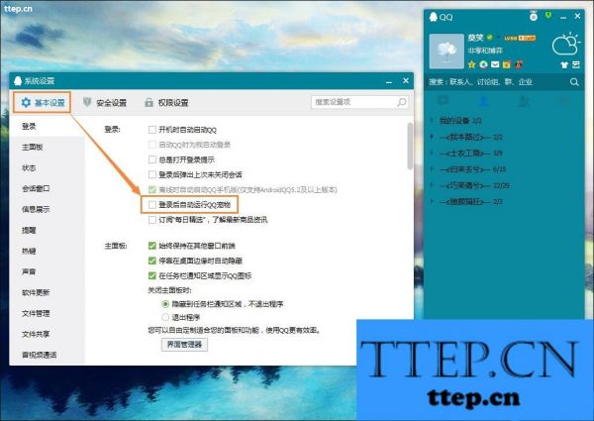
Task: Click the yellow square icon next to mail
Action: (x=507, y=64)
